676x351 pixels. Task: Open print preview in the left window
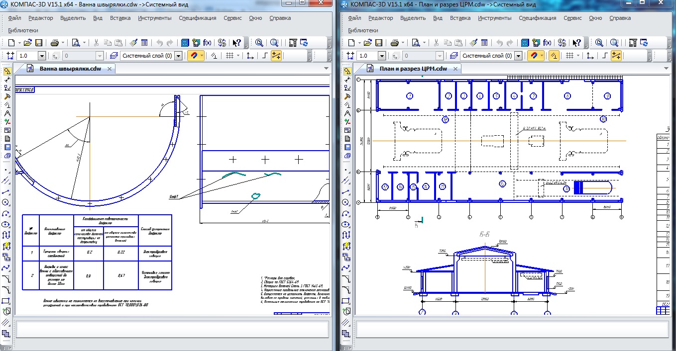pos(76,43)
